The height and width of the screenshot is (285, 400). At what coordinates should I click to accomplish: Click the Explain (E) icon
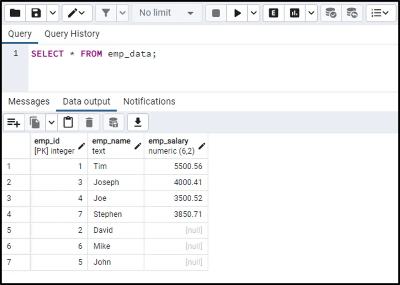point(273,13)
